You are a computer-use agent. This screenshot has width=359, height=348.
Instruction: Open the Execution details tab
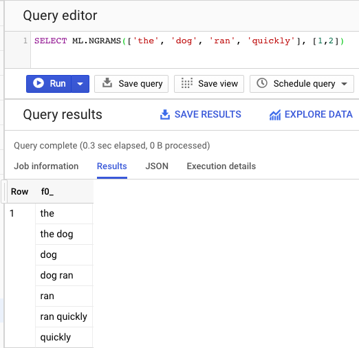click(221, 166)
